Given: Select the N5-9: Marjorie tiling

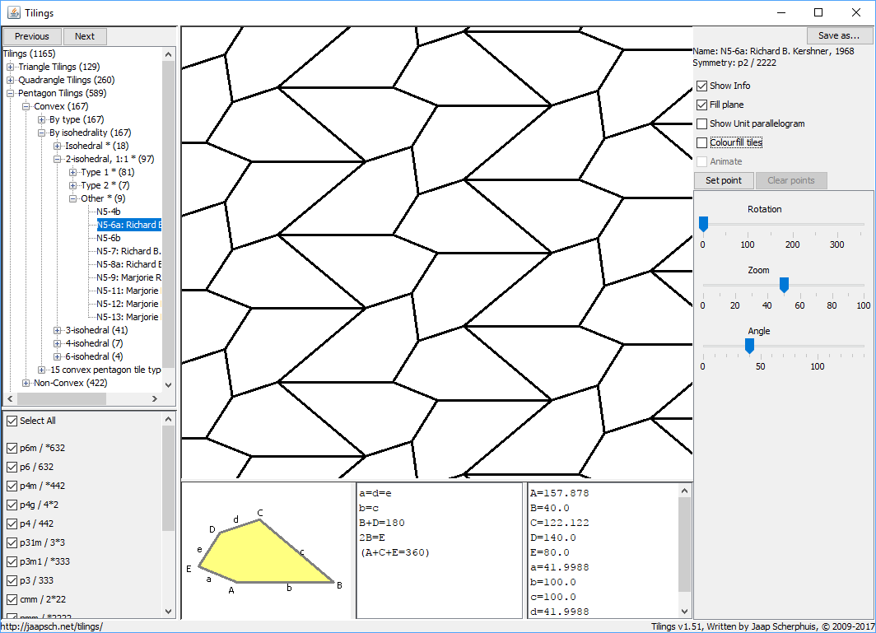Looking at the screenshot, I should [129, 277].
